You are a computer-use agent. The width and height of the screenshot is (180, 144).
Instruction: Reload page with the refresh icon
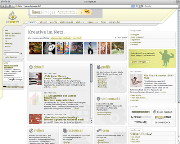pos(137,6)
